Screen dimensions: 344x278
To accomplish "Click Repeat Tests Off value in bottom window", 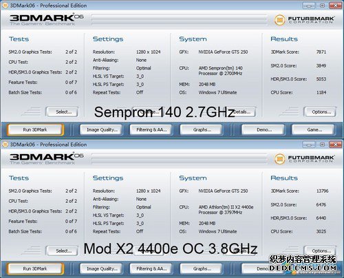I will [140, 231].
